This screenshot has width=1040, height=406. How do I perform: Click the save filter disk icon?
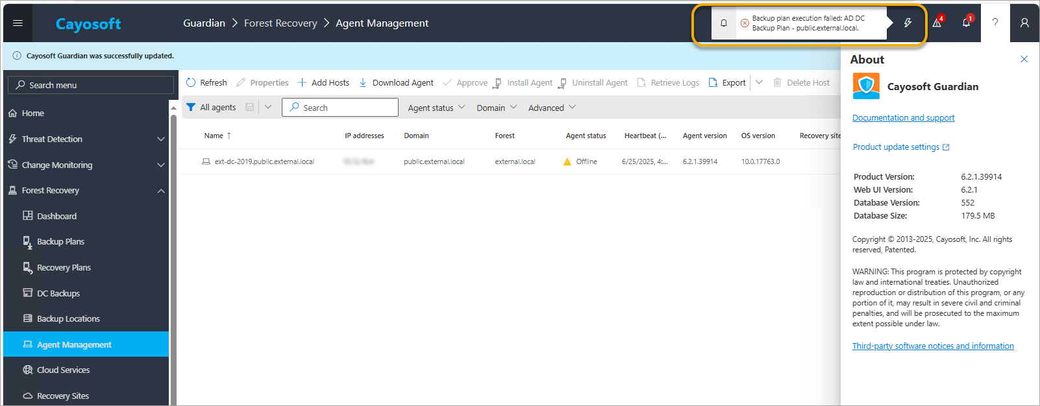click(x=249, y=108)
